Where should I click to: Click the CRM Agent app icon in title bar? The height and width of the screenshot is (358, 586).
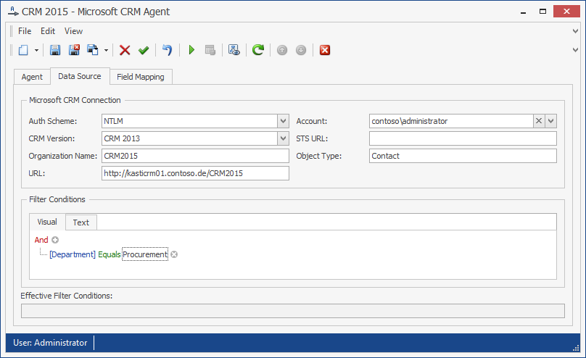13,12
